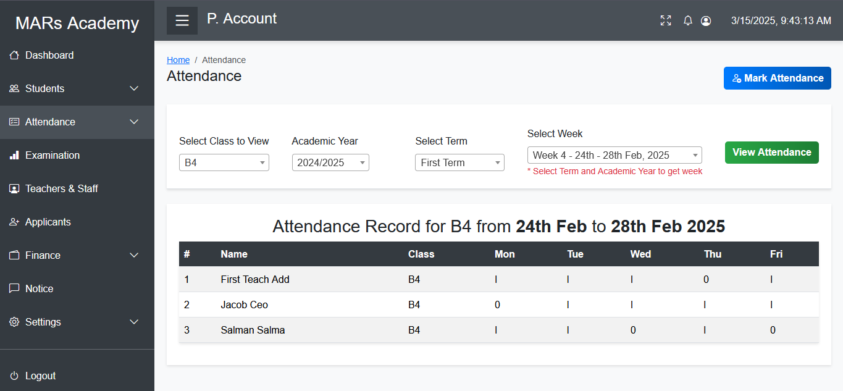Open the Notice menu item
Viewport: 843px width, 391px height.
point(77,288)
